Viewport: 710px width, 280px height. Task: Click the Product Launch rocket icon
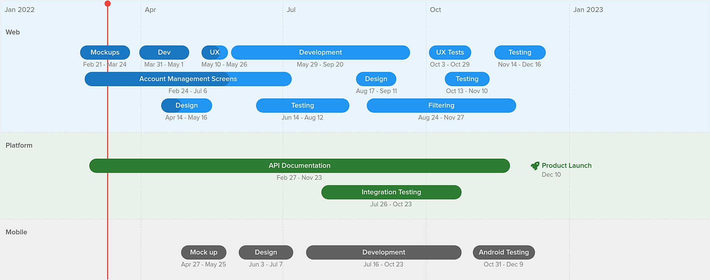[535, 166]
